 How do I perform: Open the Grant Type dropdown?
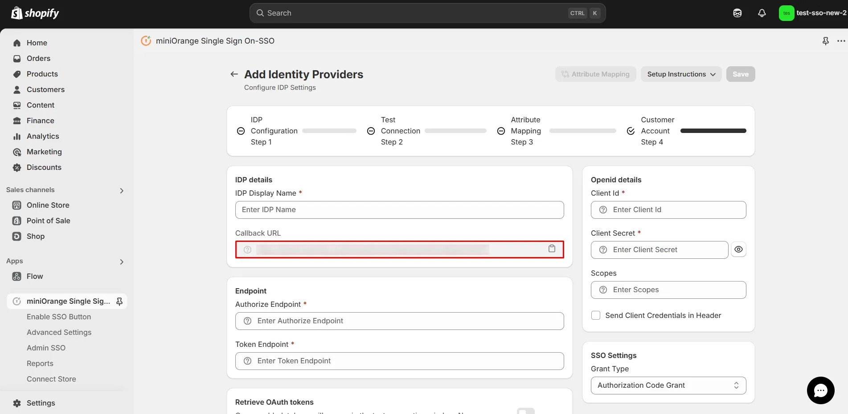coord(668,386)
